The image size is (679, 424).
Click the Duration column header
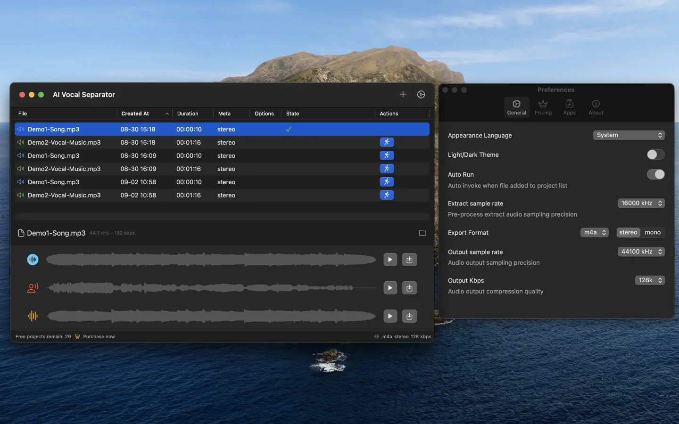tap(188, 114)
